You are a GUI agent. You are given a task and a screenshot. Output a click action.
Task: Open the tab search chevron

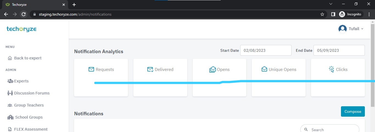331,4
